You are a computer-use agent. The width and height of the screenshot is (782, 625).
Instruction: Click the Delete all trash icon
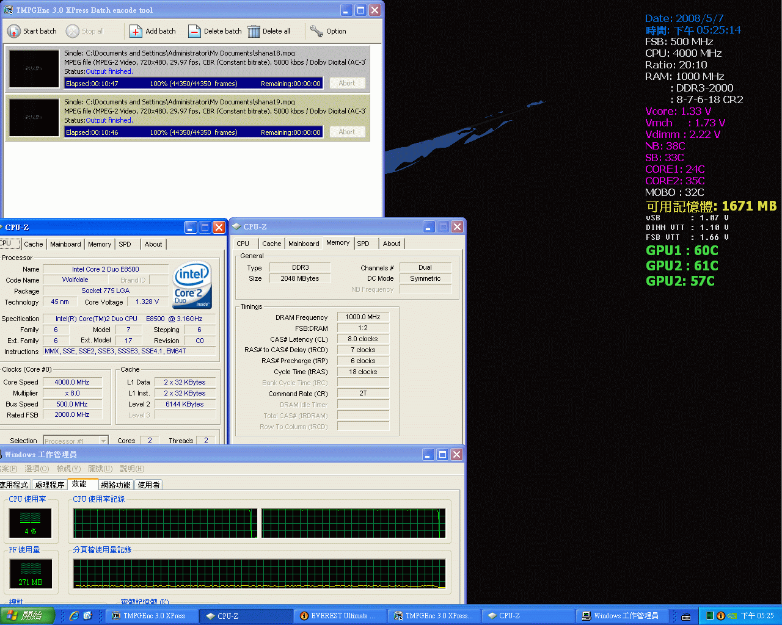[x=254, y=31]
